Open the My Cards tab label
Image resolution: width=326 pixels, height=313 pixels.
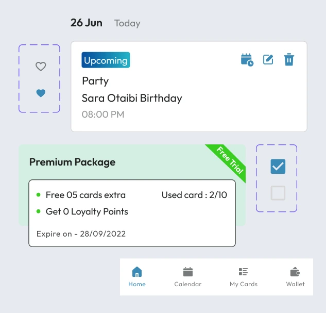click(x=244, y=284)
